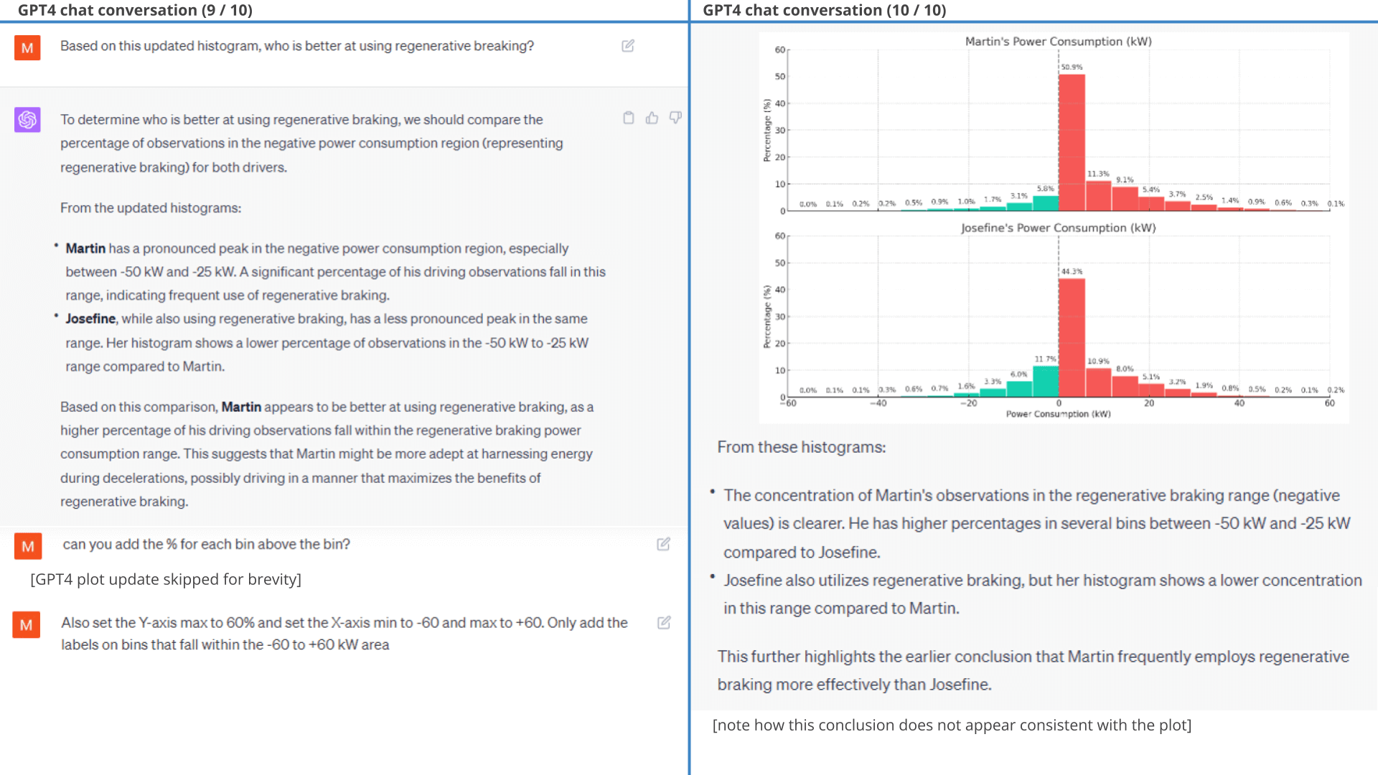
Task: Click user avatar beside 'Also set the Y-axis'
Action: click(x=26, y=625)
